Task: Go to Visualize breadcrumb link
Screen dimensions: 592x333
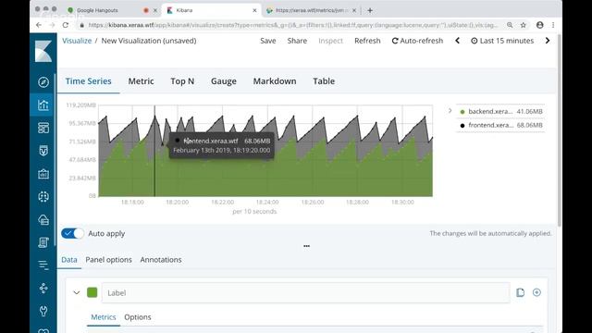Action: [x=77, y=41]
